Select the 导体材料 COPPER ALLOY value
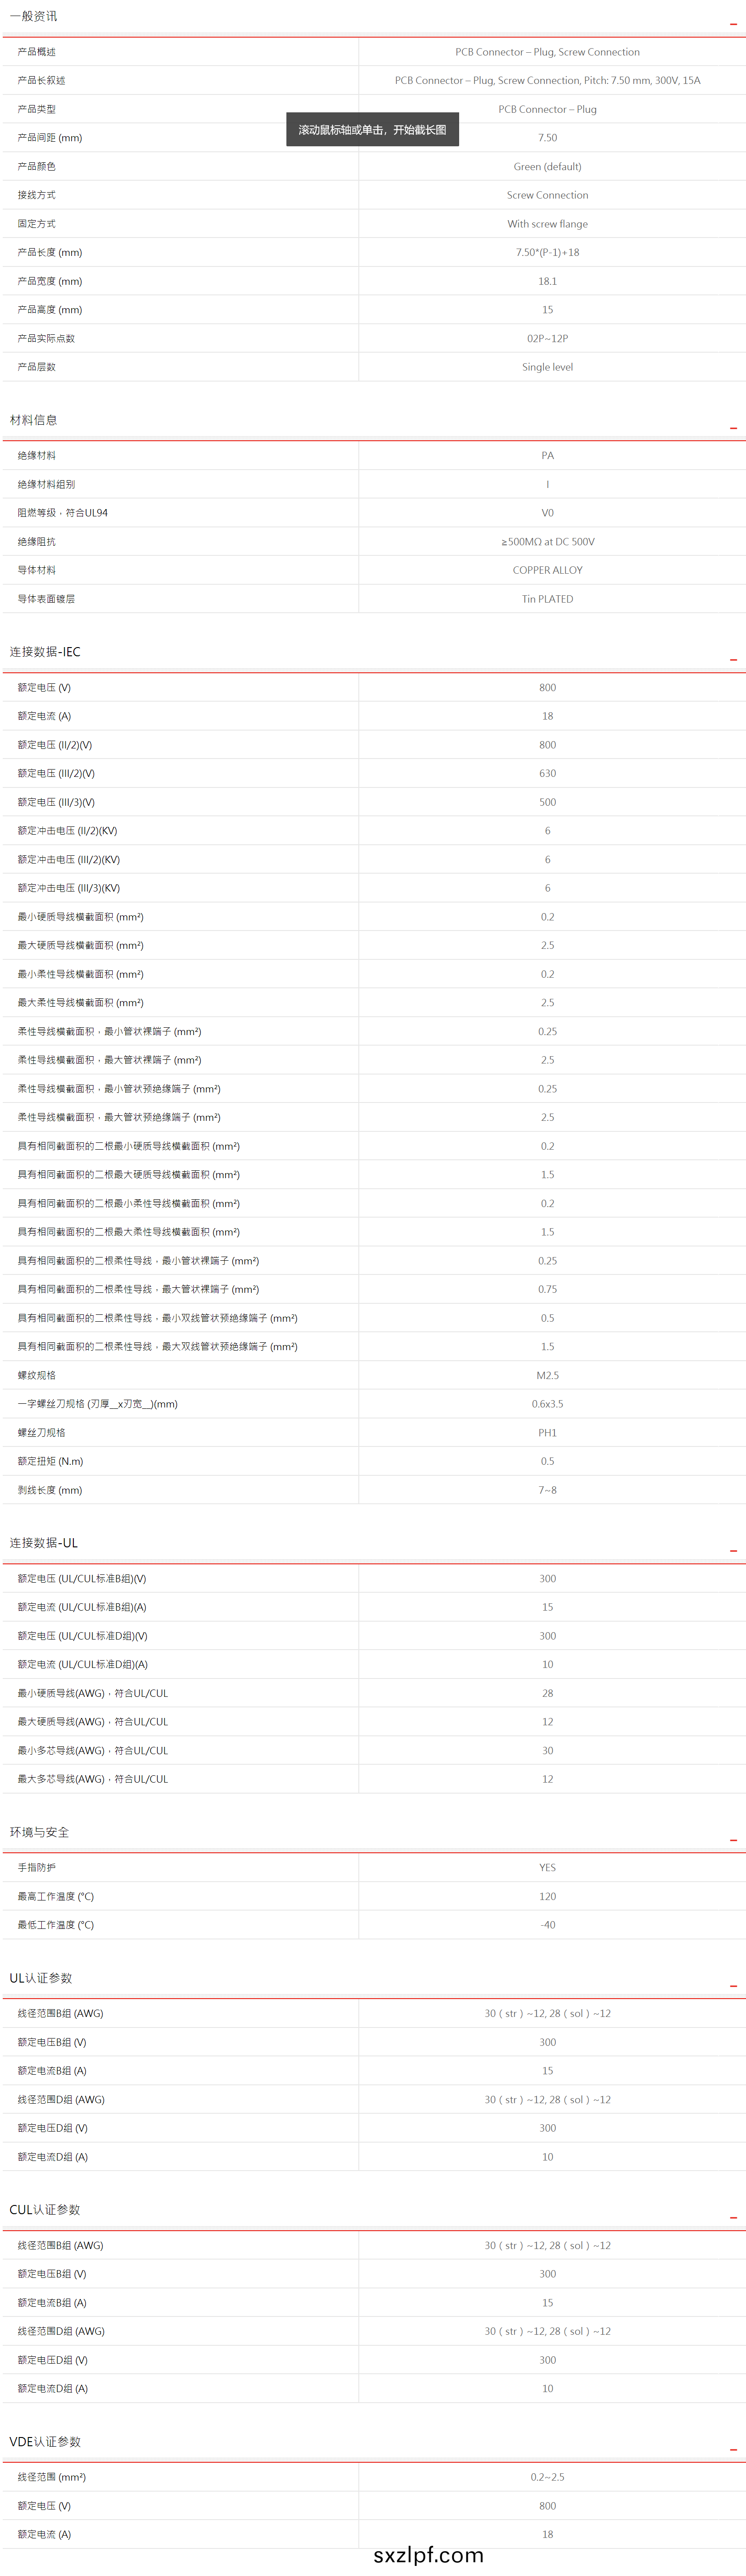 point(547,570)
